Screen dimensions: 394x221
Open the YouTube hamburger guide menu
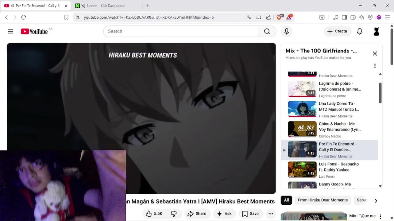(x=10, y=31)
